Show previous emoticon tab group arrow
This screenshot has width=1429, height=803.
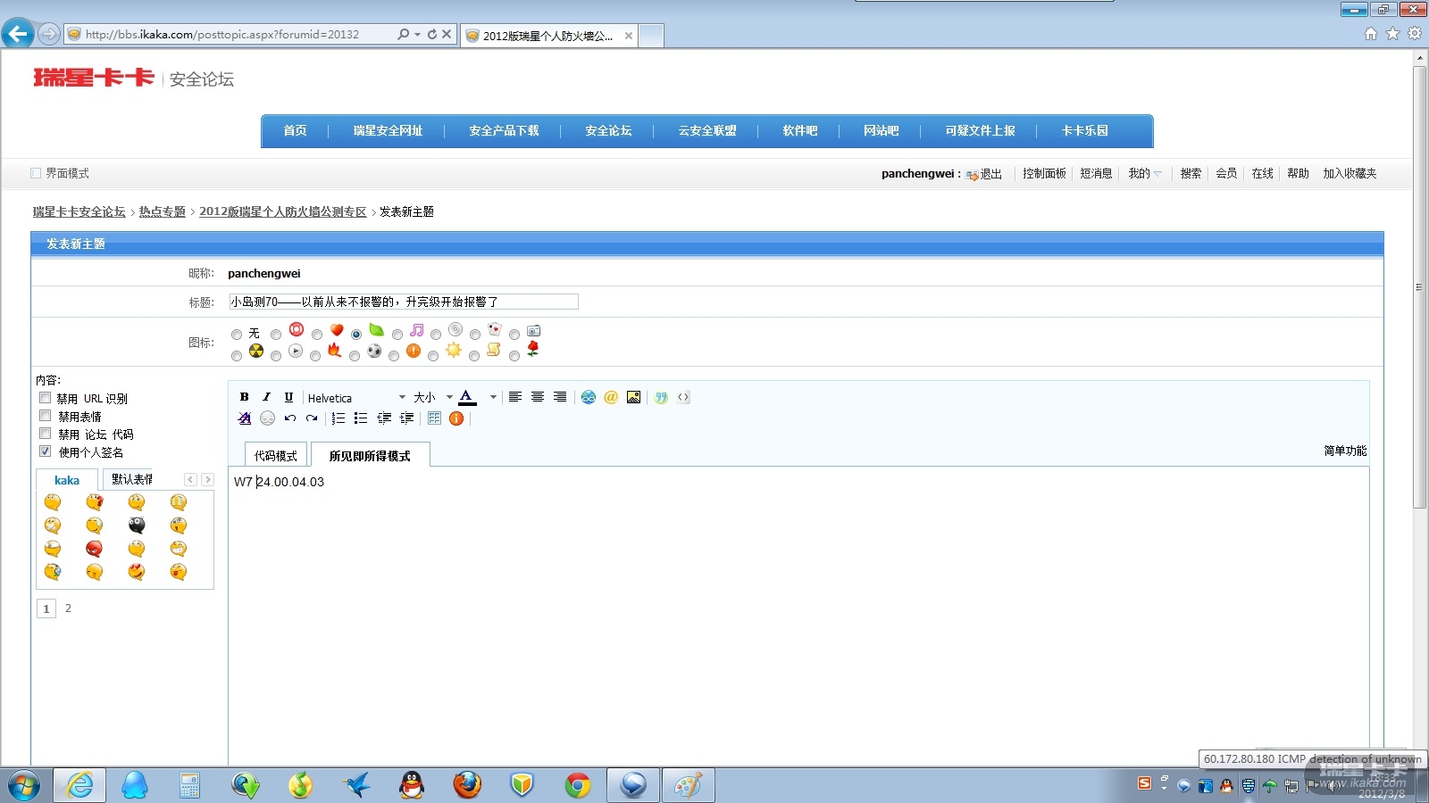point(190,479)
